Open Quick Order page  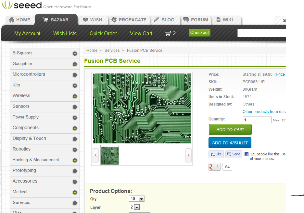click(103, 33)
